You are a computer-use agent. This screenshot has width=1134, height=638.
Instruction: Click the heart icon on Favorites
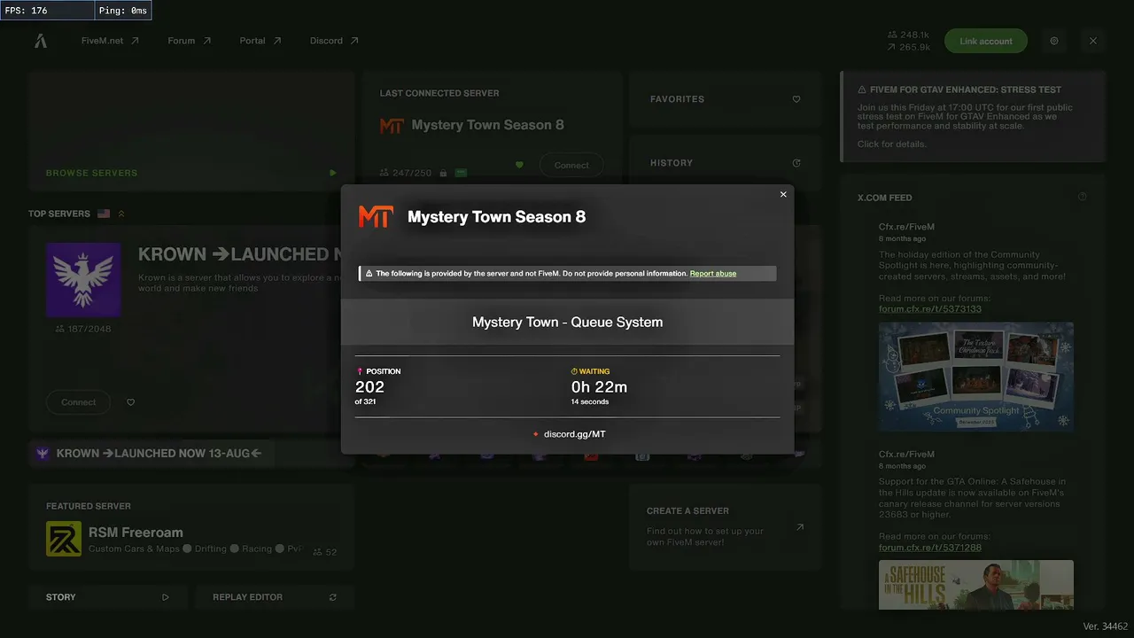coord(796,99)
